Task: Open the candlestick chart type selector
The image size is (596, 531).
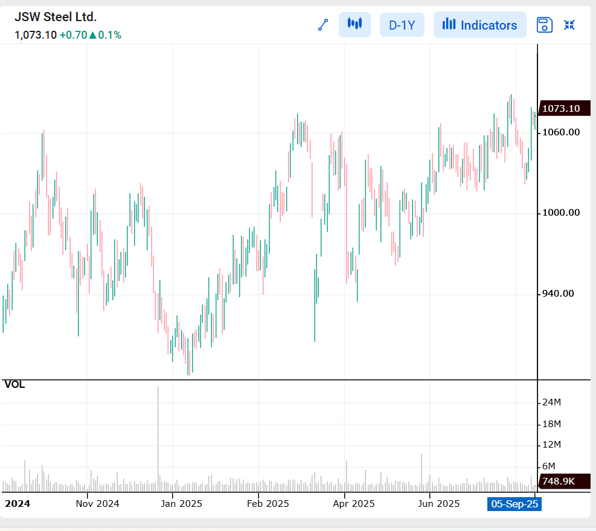Action: tap(354, 25)
